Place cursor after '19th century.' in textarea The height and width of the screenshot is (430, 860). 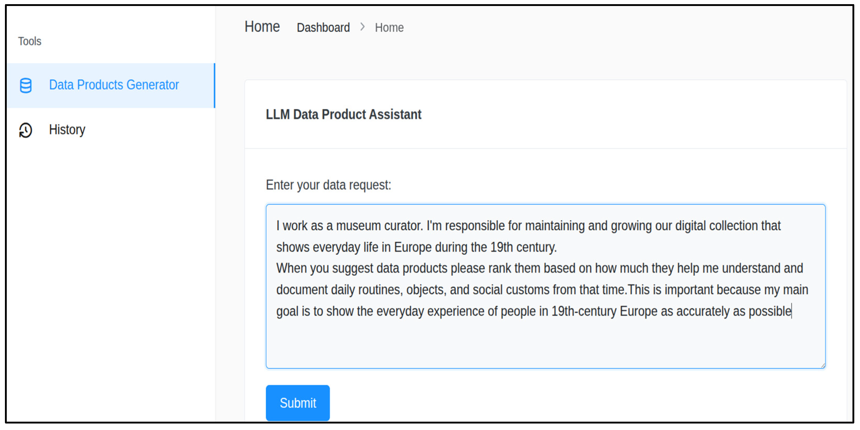(x=557, y=247)
